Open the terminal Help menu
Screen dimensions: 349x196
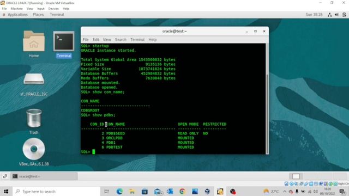(x=153, y=40)
